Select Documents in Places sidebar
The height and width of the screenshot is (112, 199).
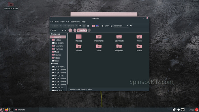pyautogui.click(x=58, y=46)
